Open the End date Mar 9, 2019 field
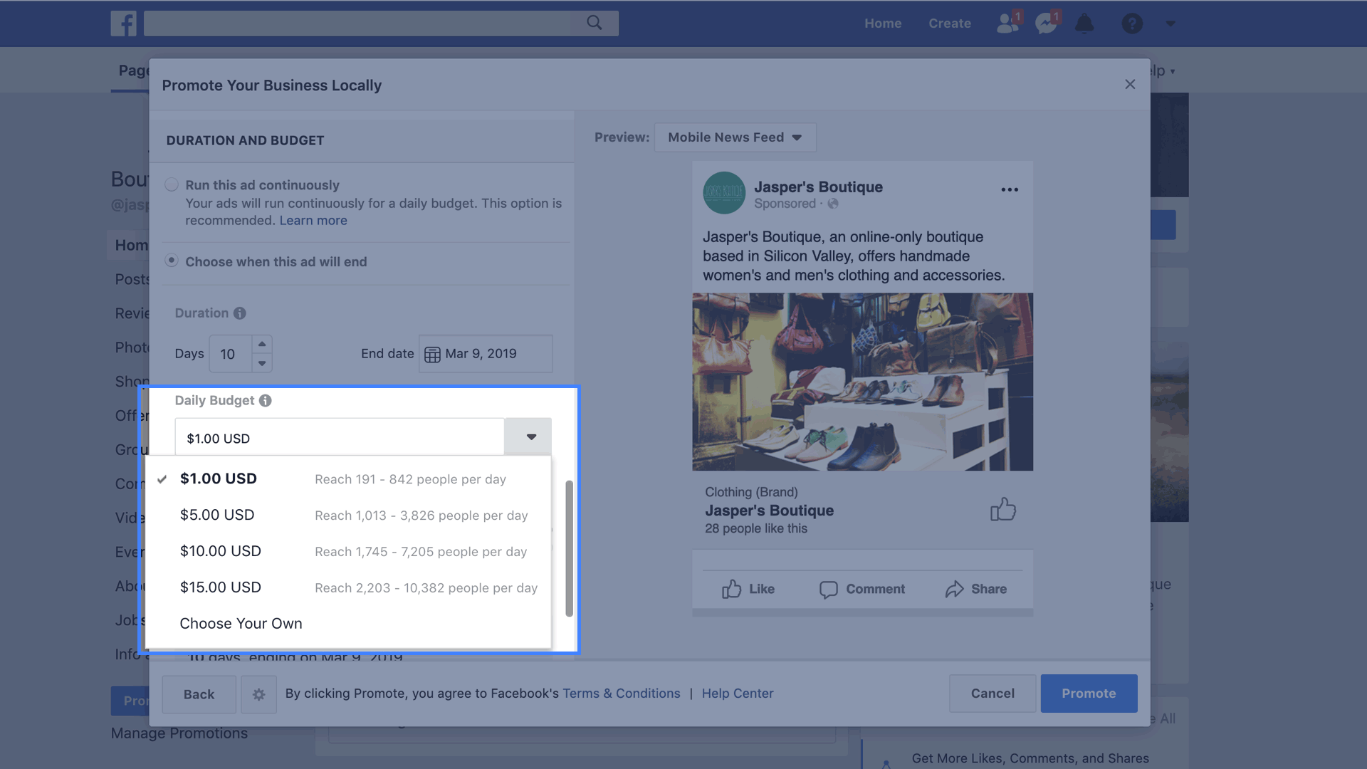 486,354
